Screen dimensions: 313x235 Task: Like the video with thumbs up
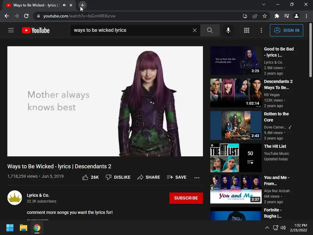click(x=90, y=177)
